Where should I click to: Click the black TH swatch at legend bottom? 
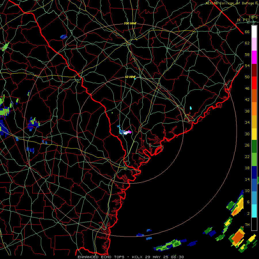[254, 224]
